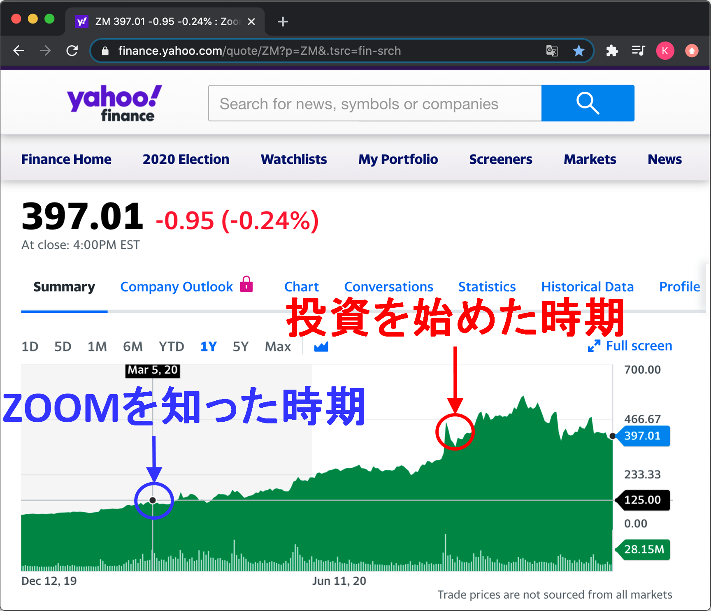The height and width of the screenshot is (611, 711).
Task: Click the 233.33 y-axis value
Action: [x=642, y=474]
